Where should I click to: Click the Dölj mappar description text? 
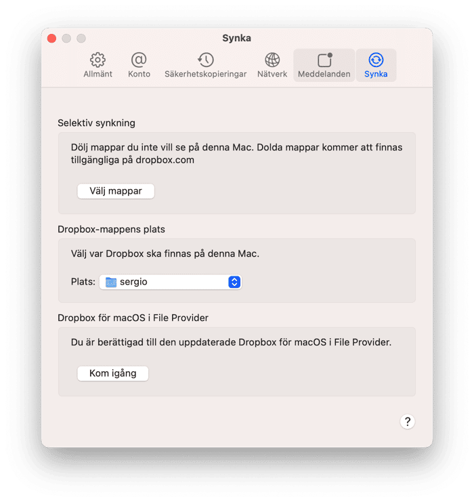[236, 154]
